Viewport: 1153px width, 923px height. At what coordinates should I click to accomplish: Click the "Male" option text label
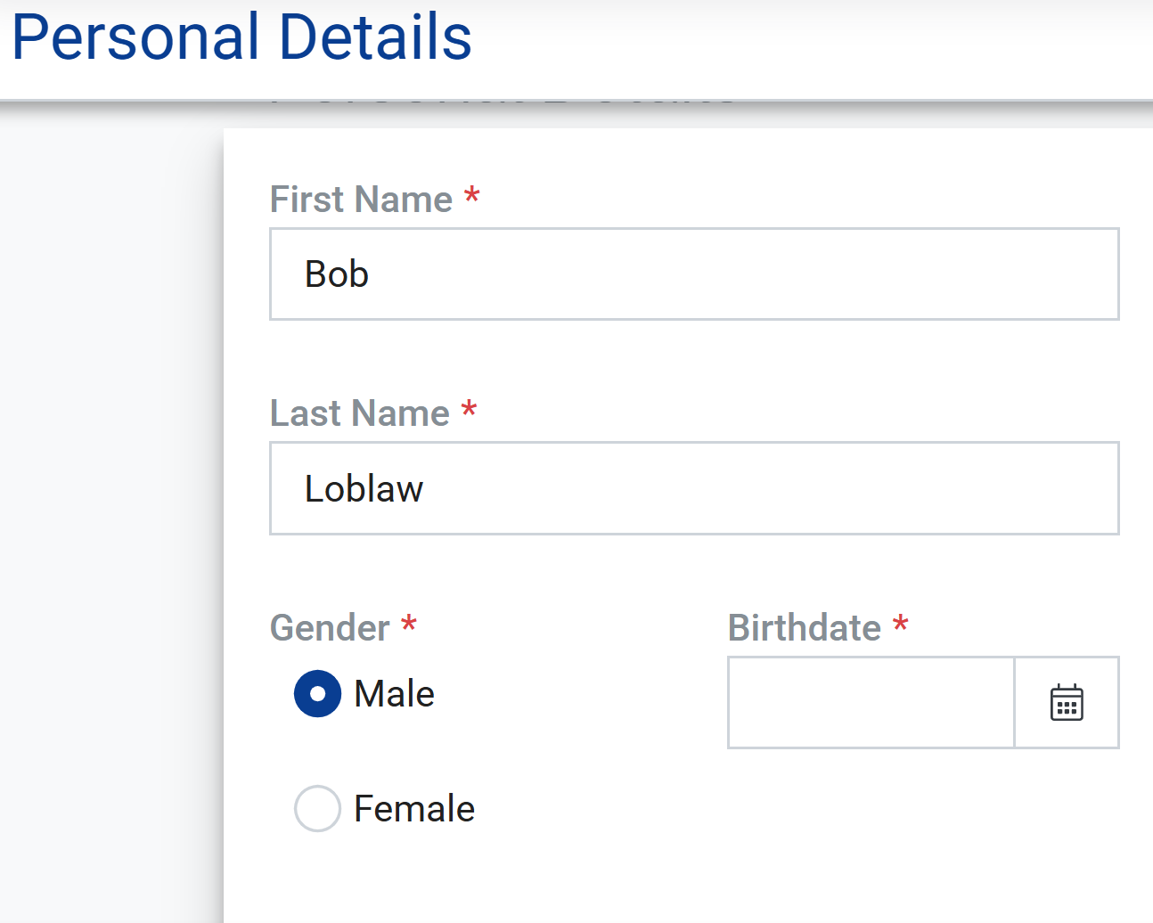click(394, 694)
